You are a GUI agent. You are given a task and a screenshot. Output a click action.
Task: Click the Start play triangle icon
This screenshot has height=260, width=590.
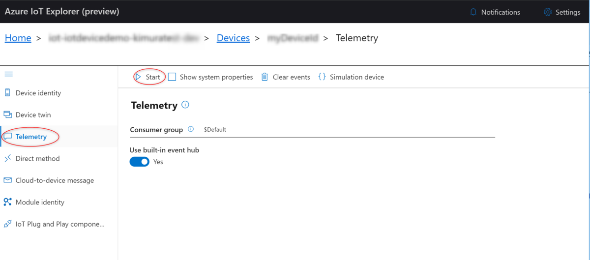pos(138,77)
